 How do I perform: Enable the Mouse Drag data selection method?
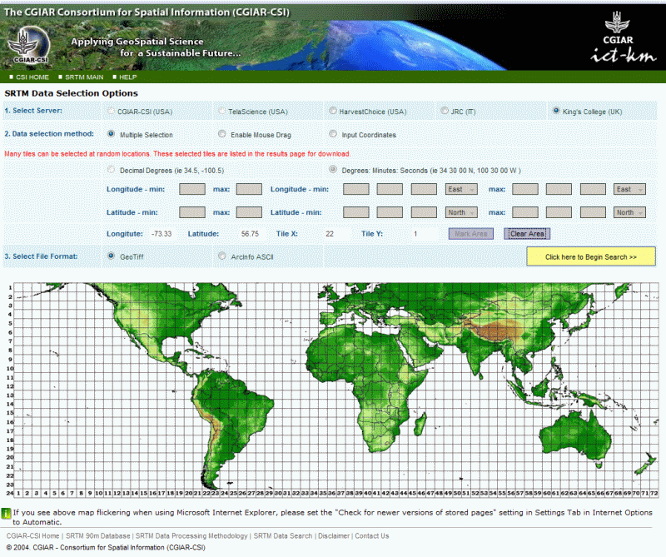(221, 134)
